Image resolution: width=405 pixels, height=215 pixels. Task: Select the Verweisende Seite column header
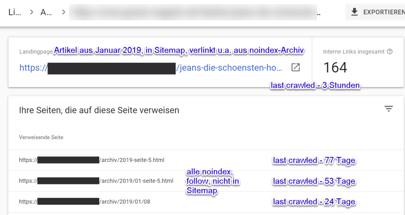pos(41,137)
